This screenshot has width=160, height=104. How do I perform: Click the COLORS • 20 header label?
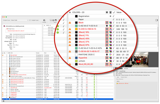pos(78,12)
